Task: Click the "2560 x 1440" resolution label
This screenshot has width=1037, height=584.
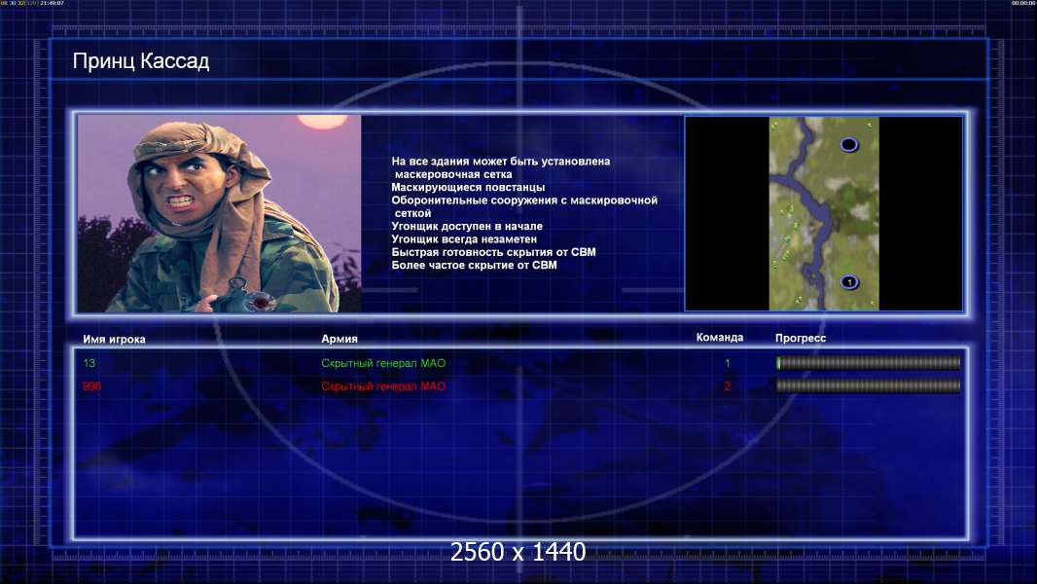Action: click(x=518, y=552)
